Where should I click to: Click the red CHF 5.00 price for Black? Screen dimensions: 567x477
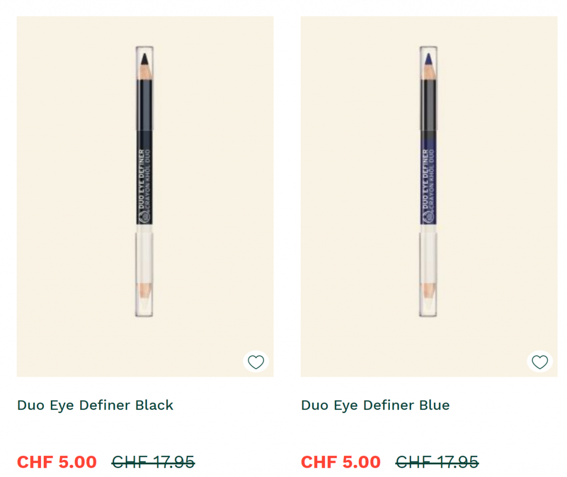coord(57,462)
